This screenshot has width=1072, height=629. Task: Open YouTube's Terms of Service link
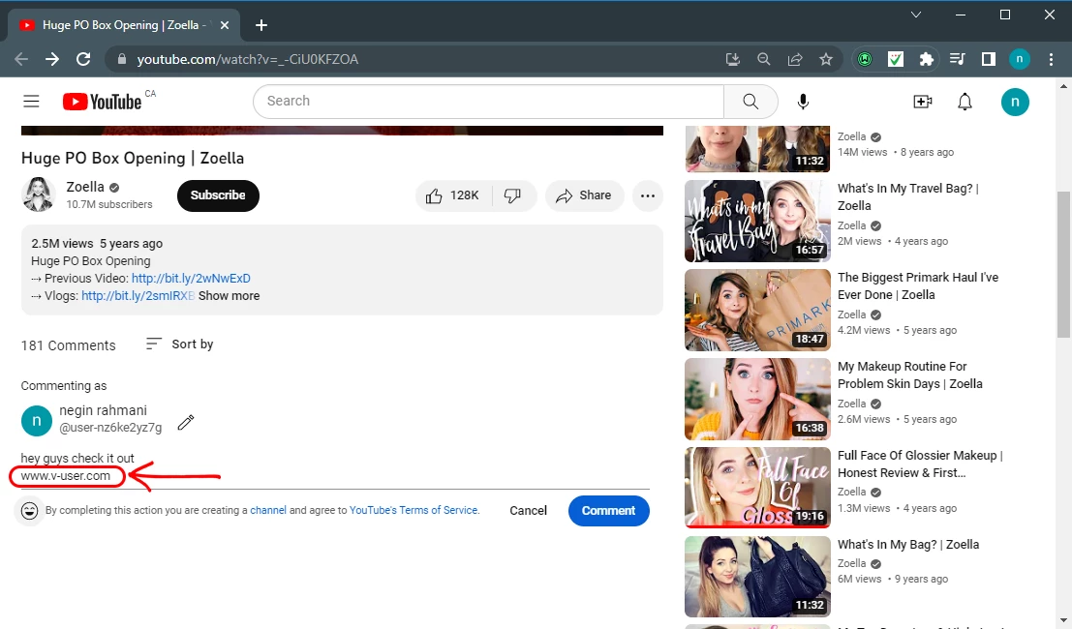pos(413,510)
